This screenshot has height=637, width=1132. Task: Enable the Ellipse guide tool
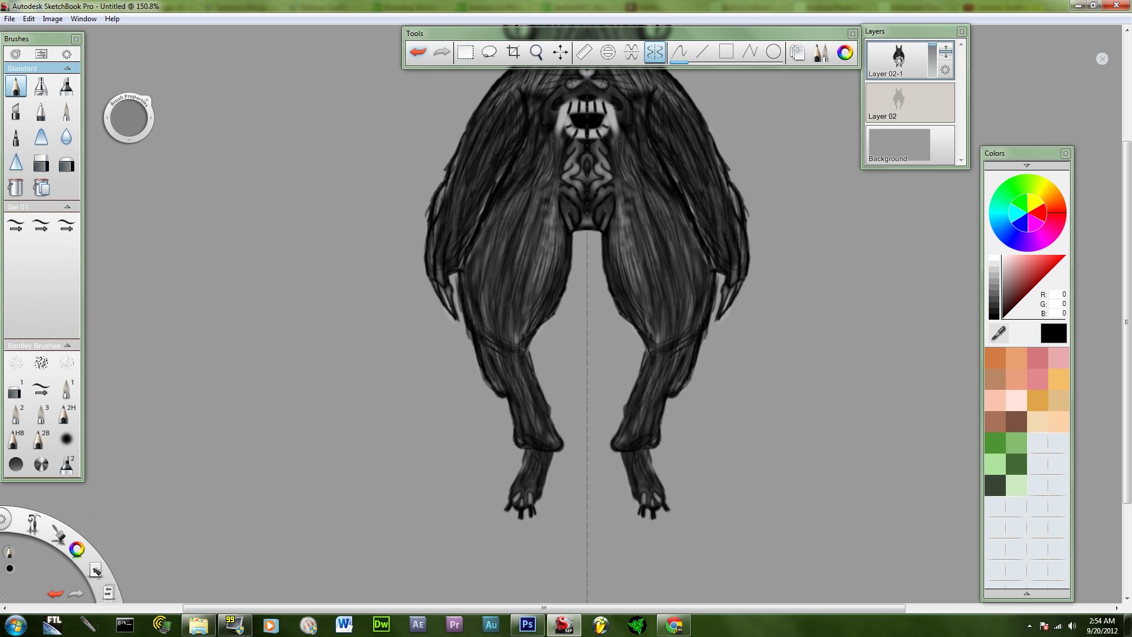coord(608,52)
